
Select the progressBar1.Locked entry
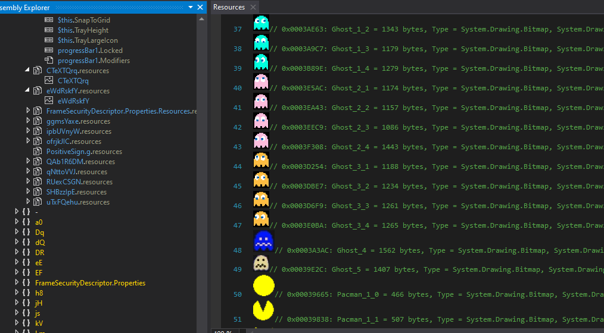coord(90,51)
